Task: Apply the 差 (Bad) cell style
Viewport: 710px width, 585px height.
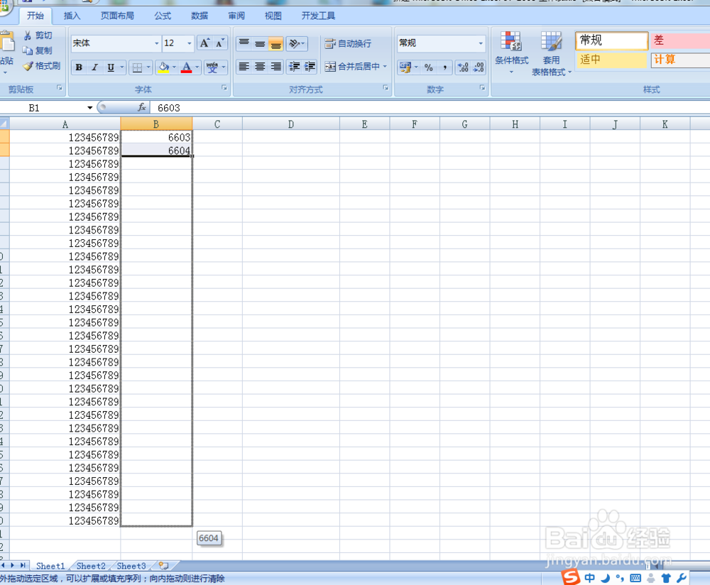Action: pos(680,40)
